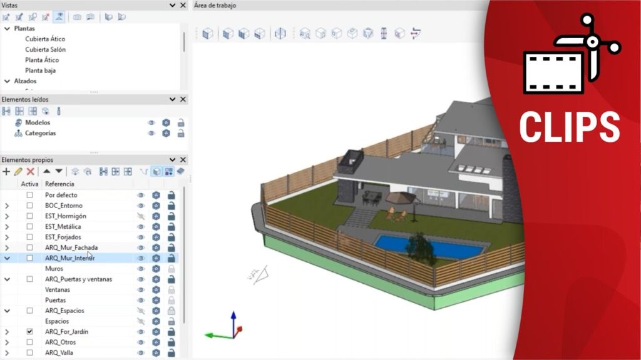The height and width of the screenshot is (360, 641).
Task: Select the Planta baja view
Action: pos(41,71)
